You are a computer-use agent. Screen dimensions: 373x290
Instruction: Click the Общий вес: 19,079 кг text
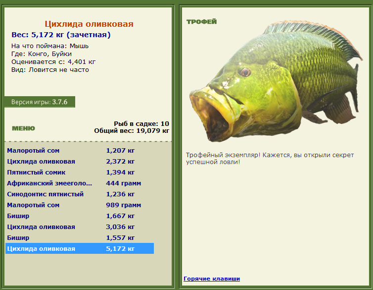[x=132, y=130]
